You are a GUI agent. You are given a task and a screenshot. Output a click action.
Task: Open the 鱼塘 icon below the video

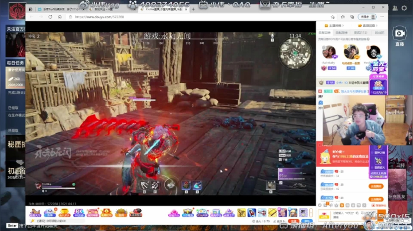click(x=49, y=213)
